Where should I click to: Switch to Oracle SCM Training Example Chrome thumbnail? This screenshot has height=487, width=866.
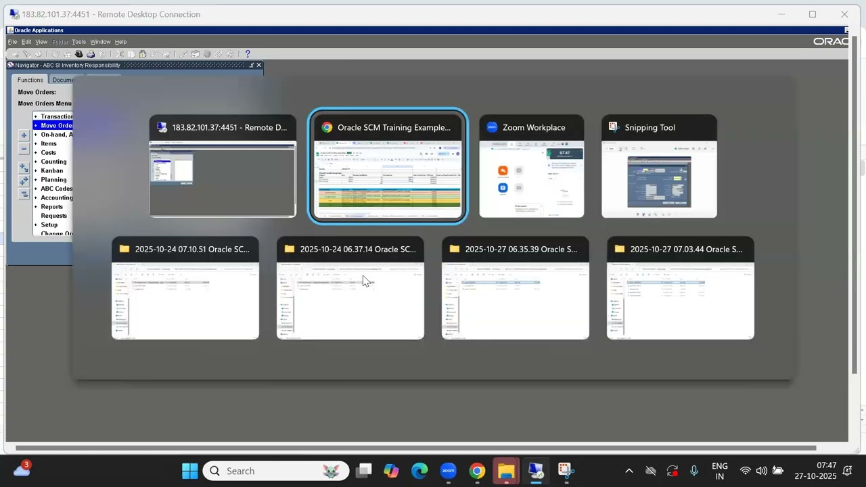388,166
